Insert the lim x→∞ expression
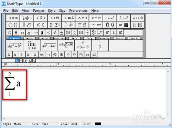Image resolution: width=172 pixels, height=128 pixels. [x=32, y=45]
